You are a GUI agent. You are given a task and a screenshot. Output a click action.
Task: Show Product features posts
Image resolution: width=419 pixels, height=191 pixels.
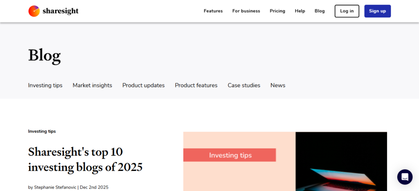(196, 85)
